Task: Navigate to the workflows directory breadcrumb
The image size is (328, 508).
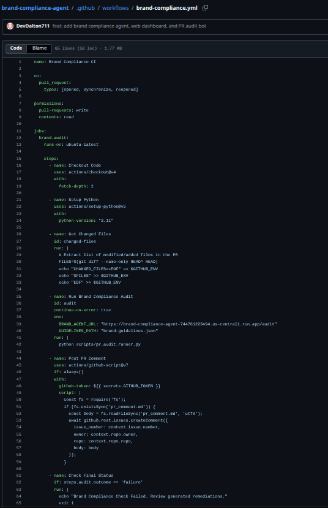Action: point(116,8)
